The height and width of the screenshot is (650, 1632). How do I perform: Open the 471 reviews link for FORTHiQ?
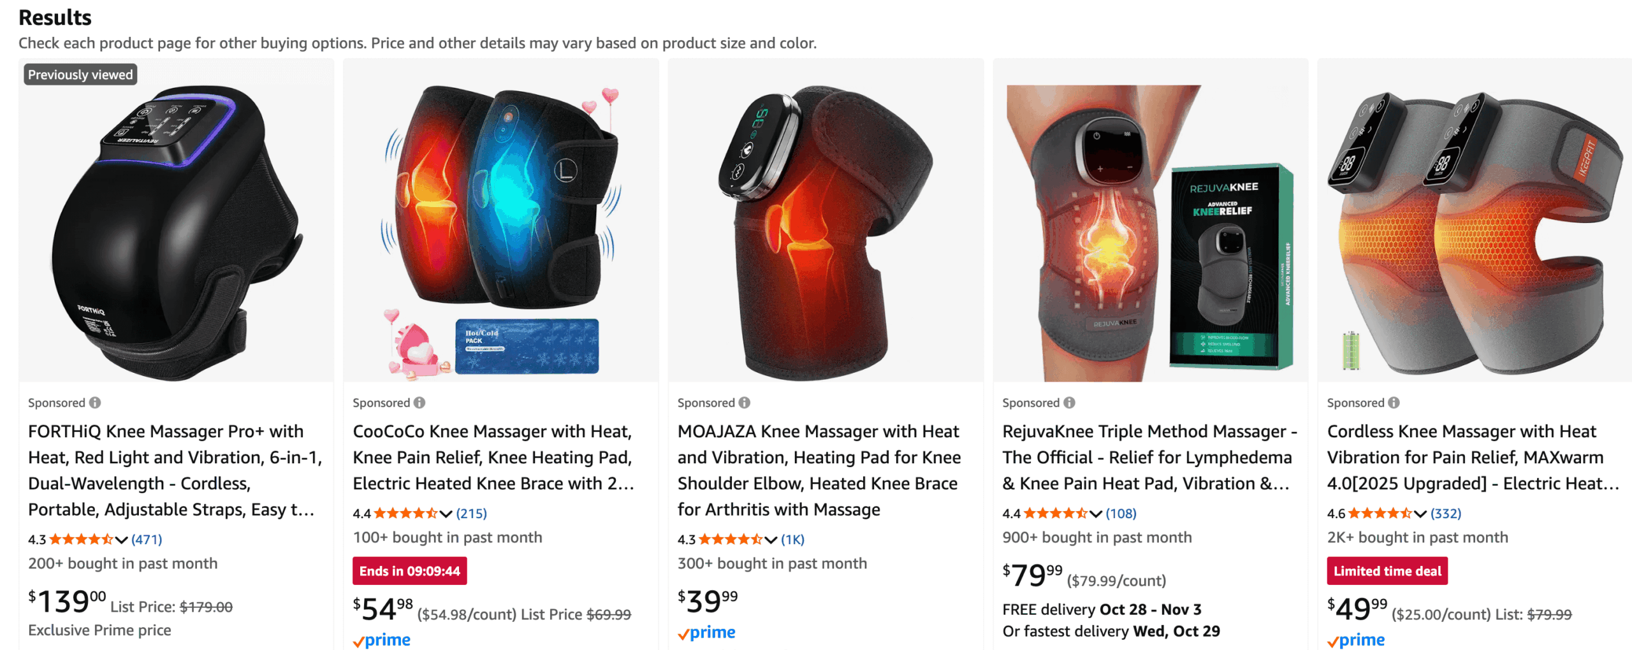coord(147,540)
